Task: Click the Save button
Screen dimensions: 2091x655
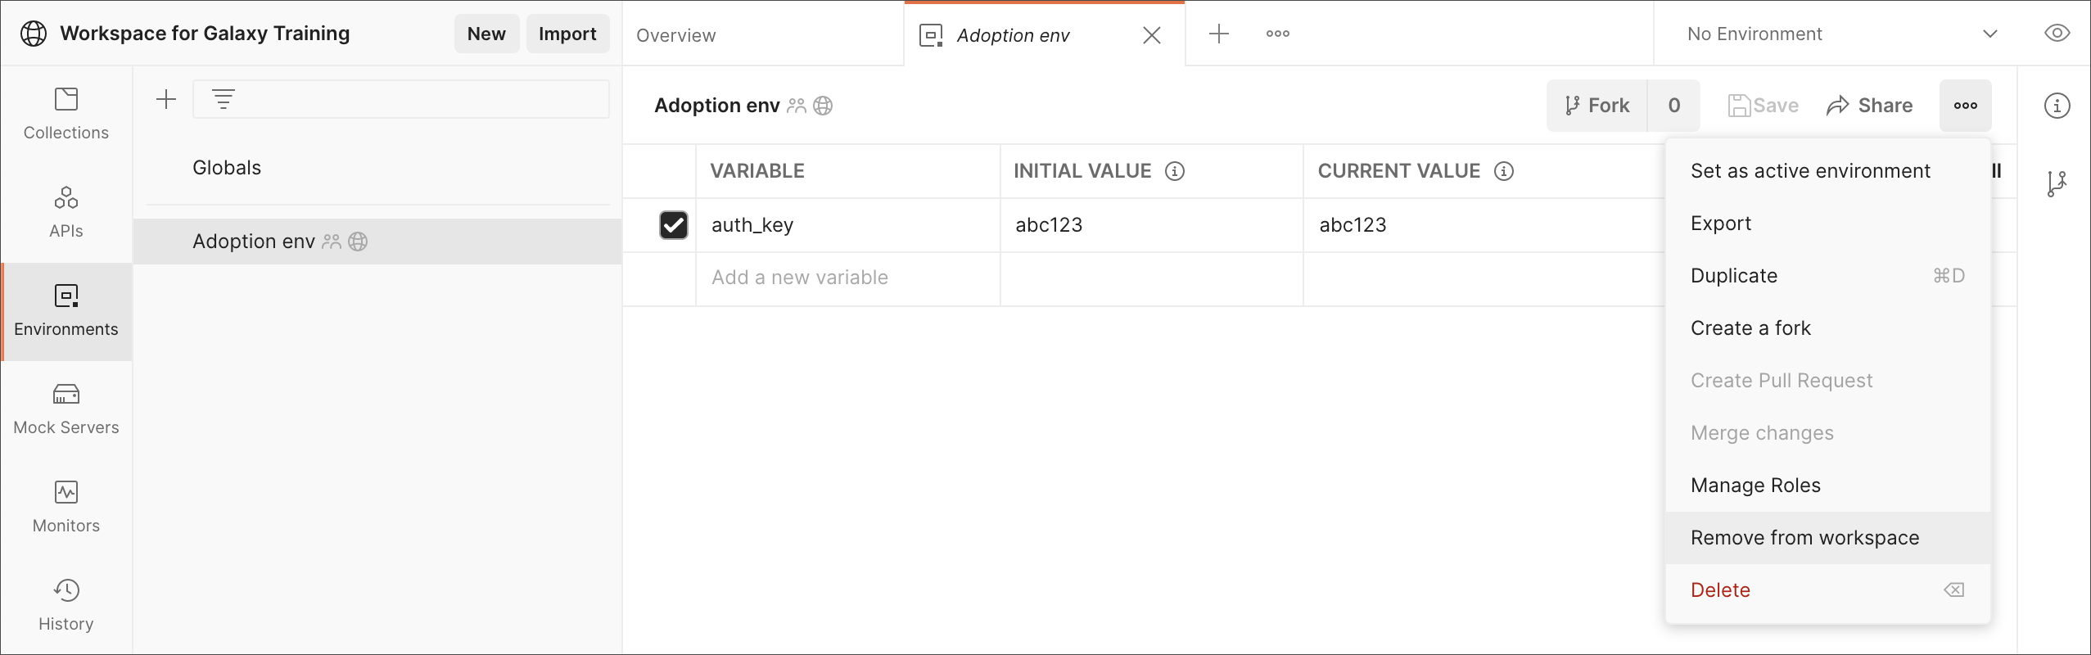Action: pos(1764,106)
